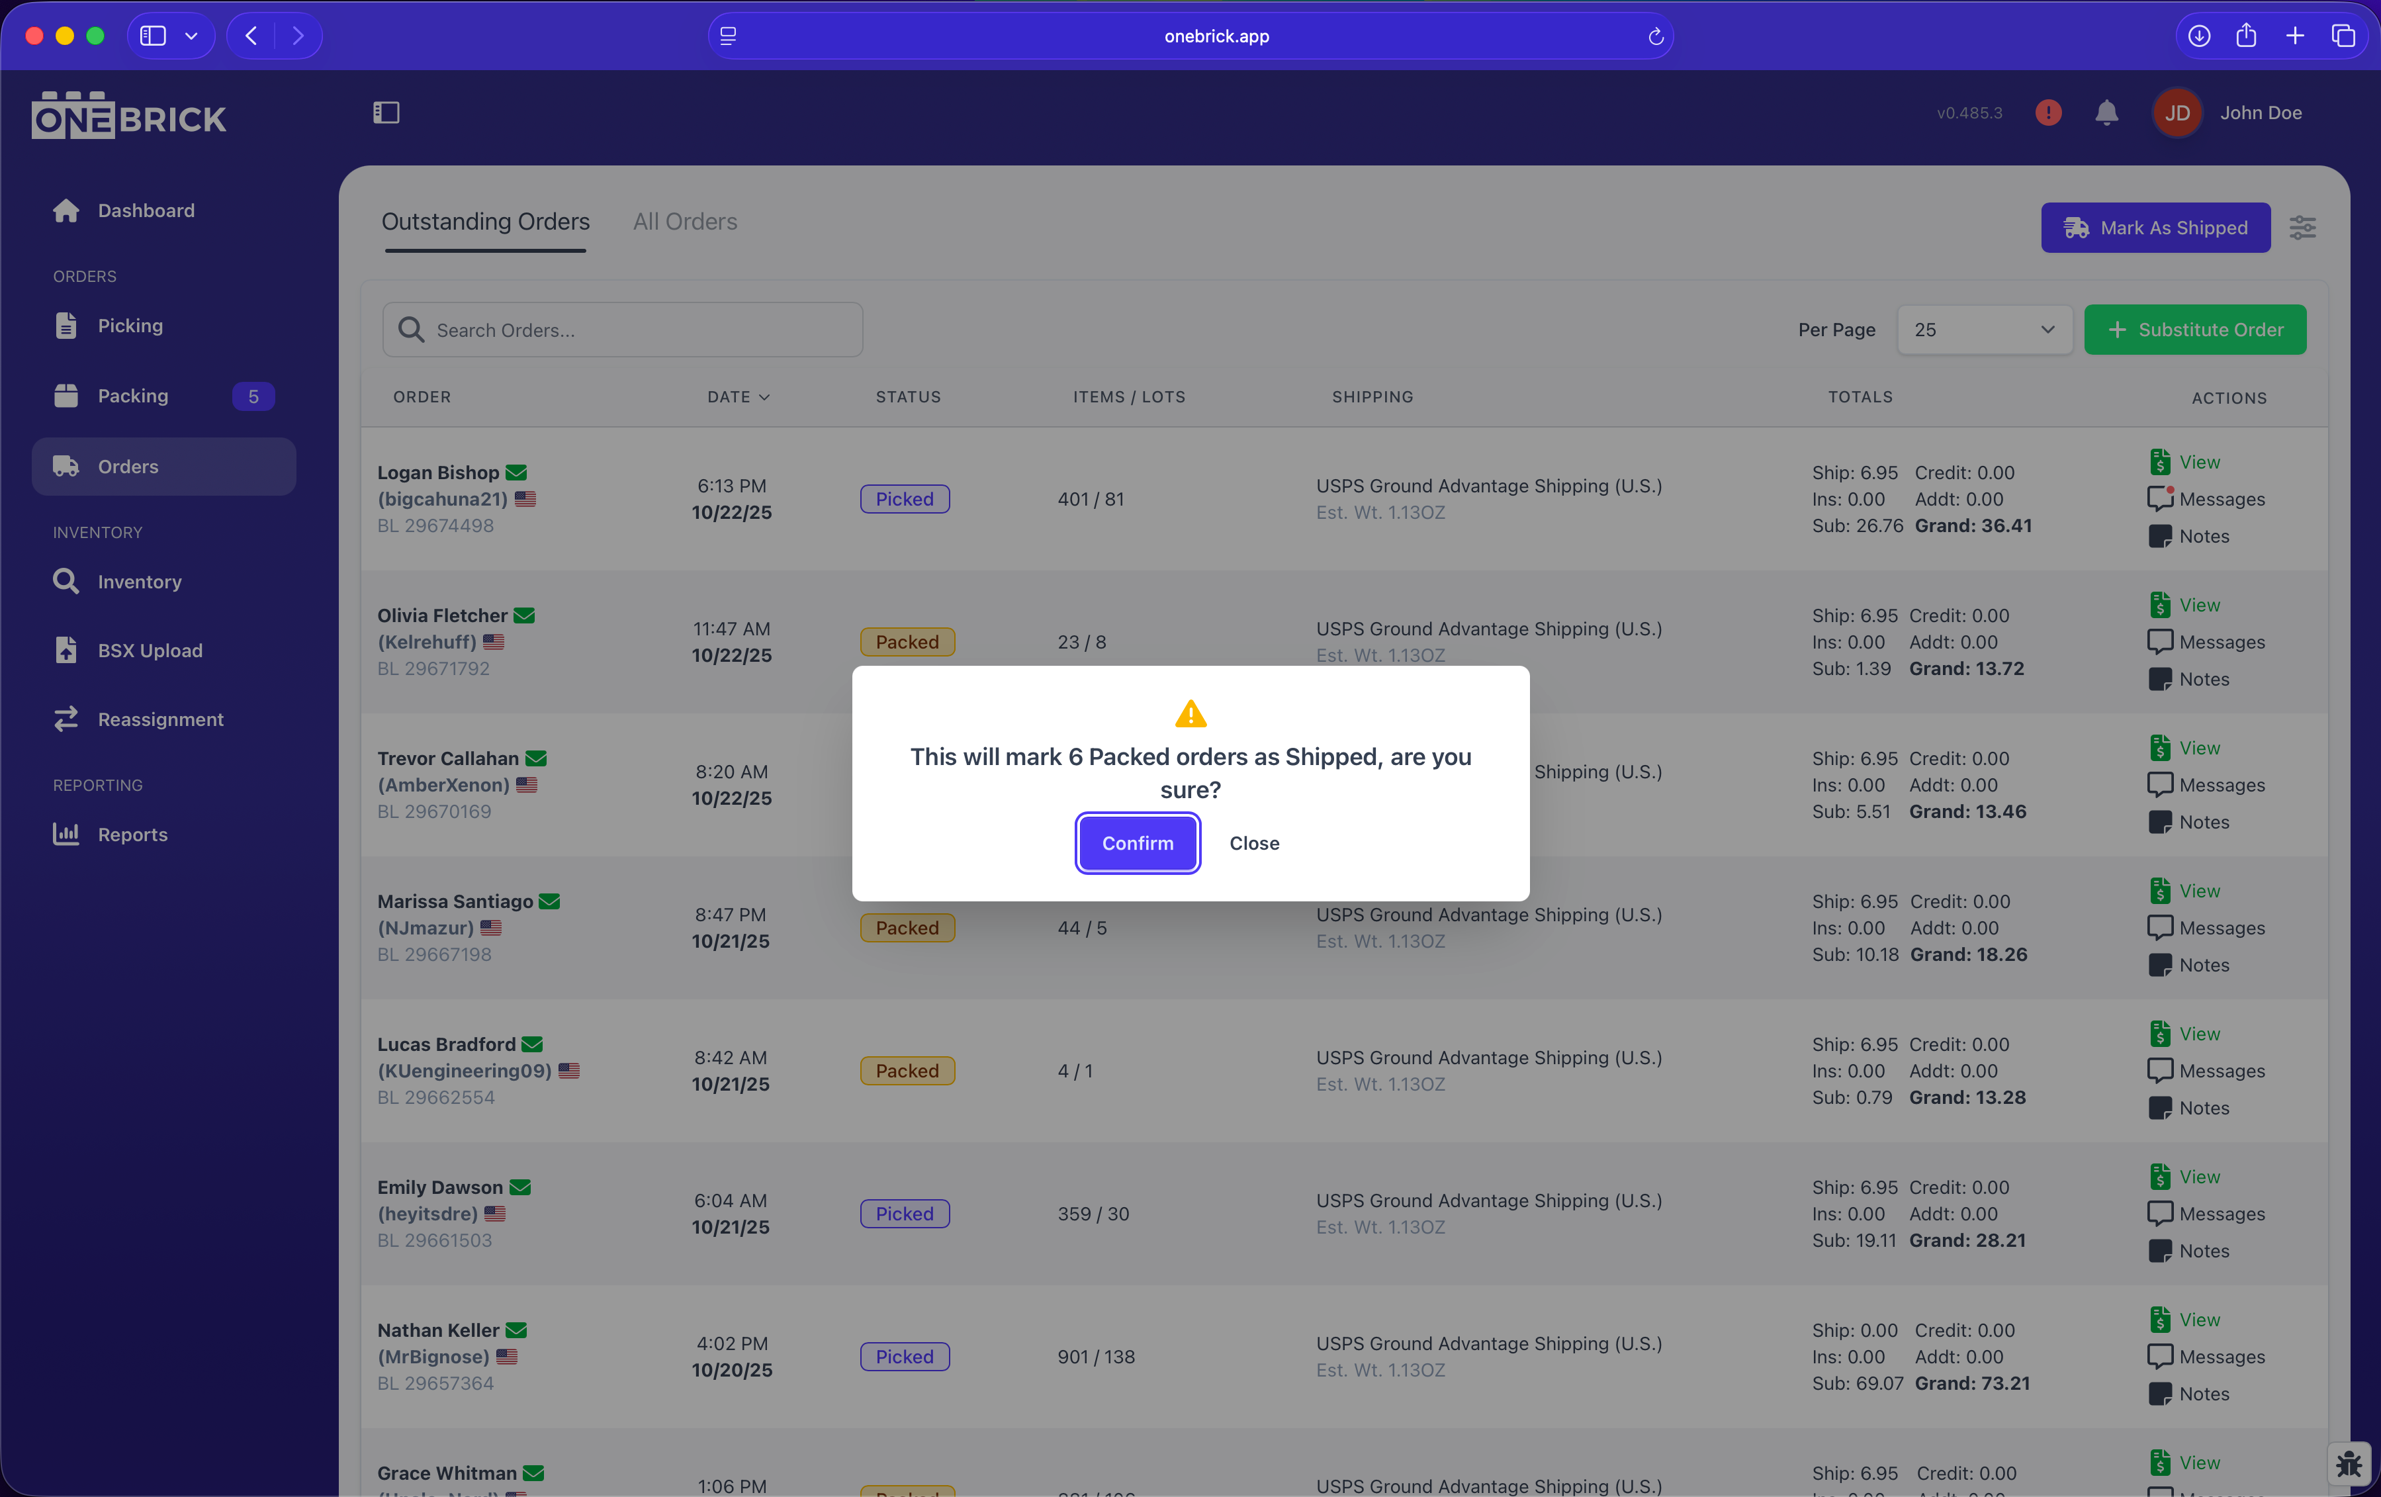This screenshot has height=1497, width=2381.
Task: Click the JD user avatar
Action: pyautogui.click(x=2177, y=113)
